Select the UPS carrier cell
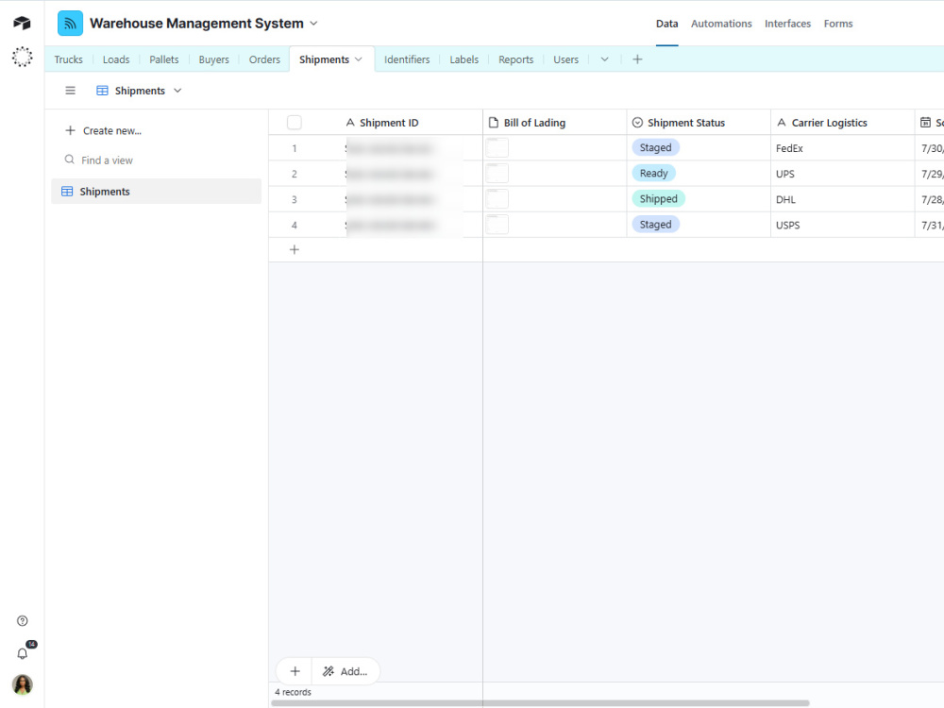 pos(842,174)
